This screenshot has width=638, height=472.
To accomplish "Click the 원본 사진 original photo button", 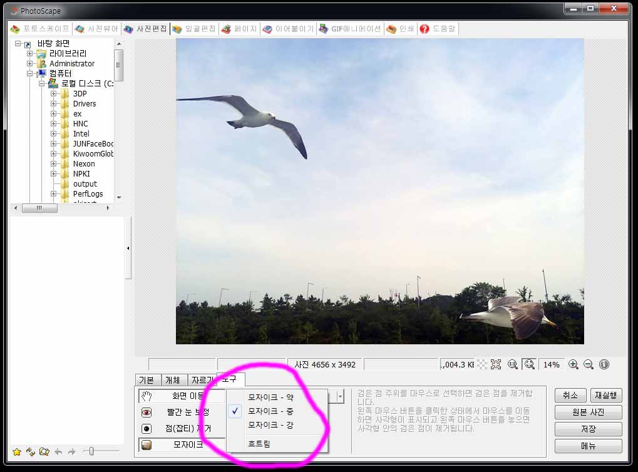I will tap(589, 412).
